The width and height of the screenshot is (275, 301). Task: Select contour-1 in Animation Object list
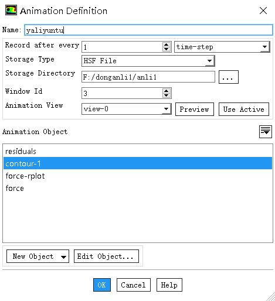[x=138, y=163]
